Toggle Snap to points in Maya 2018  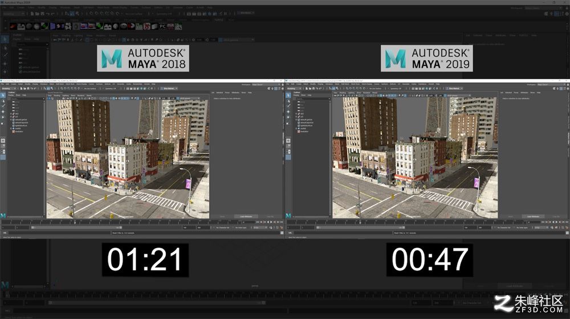click(68, 89)
